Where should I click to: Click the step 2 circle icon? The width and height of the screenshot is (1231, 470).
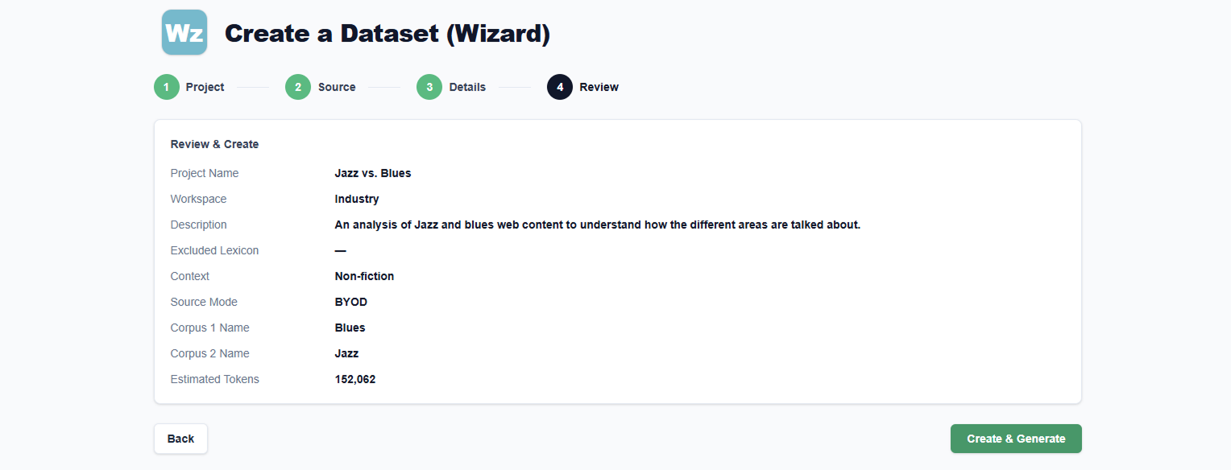click(298, 87)
